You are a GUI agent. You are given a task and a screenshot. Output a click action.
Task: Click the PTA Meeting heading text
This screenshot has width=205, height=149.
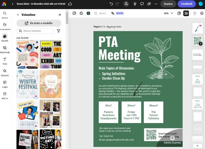point(120,49)
